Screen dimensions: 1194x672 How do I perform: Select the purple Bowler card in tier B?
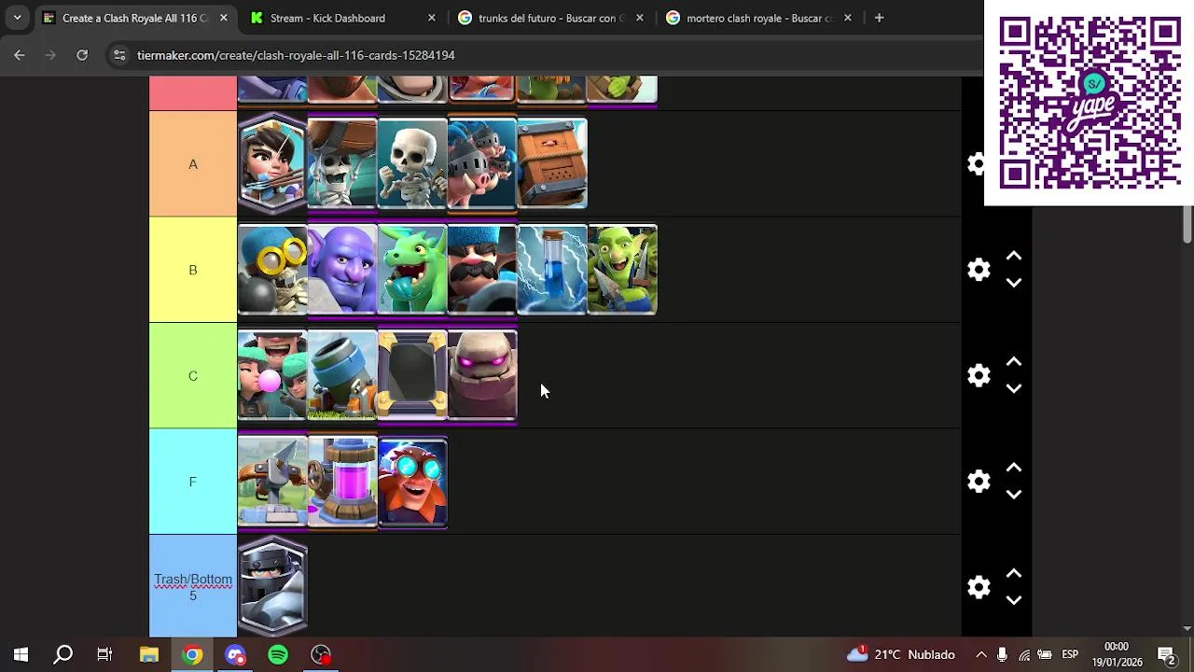tap(342, 270)
